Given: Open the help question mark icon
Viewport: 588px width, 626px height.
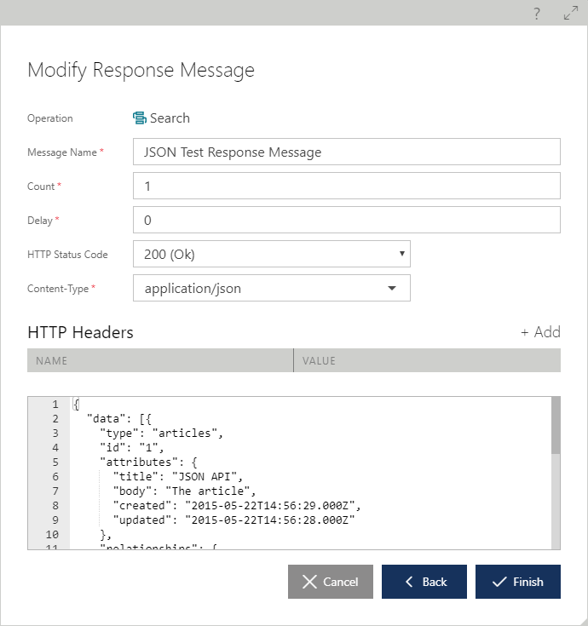Looking at the screenshot, I should pyautogui.click(x=537, y=14).
